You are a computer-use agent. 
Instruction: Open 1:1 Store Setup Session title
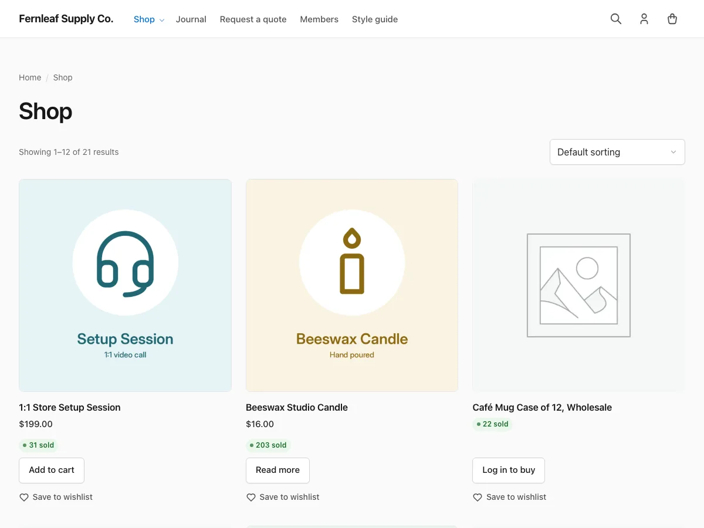(70, 407)
